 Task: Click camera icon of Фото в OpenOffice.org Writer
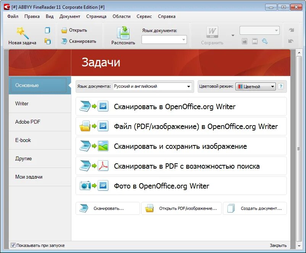tap(85, 186)
